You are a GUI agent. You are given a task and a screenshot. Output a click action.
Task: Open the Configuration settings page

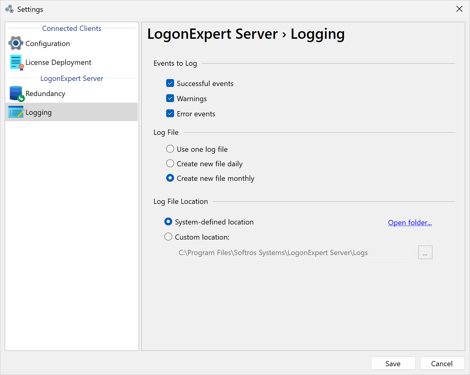48,44
